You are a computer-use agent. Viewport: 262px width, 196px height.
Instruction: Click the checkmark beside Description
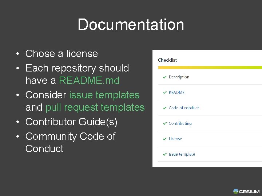pos(165,77)
